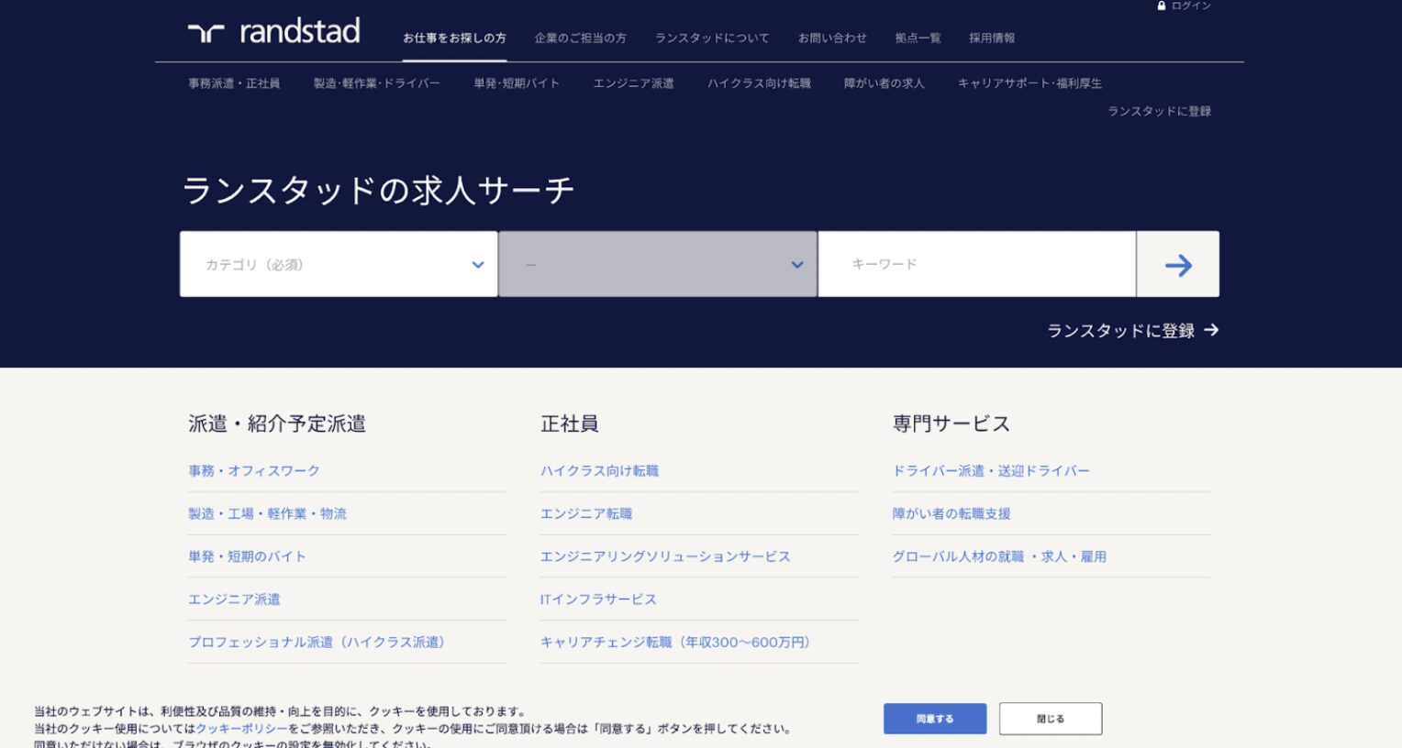Viewport: 1402px width, 748px height.
Task: Open 障がい者の転職支援 link
Action: tap(951, 514)
